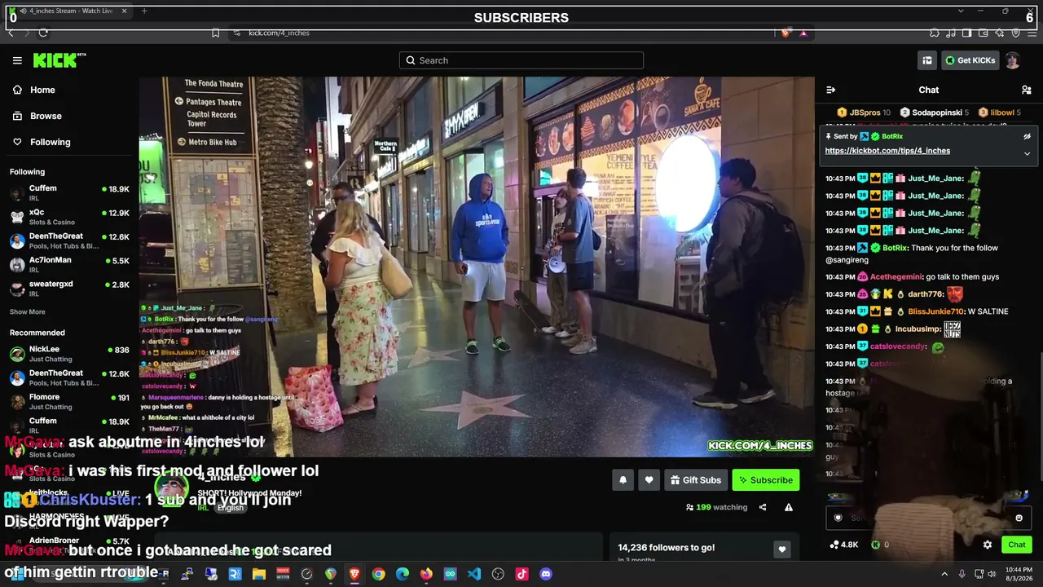Expand Following list with Show More
The height and width of the screenshot is (587, 1043).
[28, 311]
